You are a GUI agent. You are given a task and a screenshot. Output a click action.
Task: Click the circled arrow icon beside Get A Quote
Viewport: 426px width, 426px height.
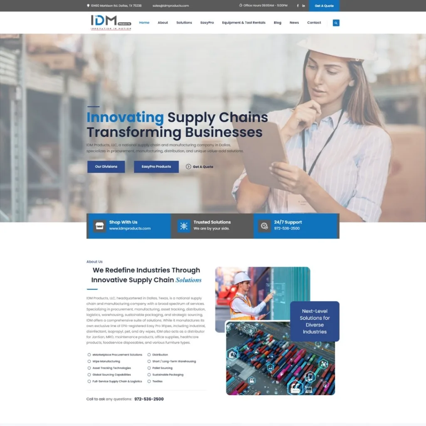pos(188,167)
